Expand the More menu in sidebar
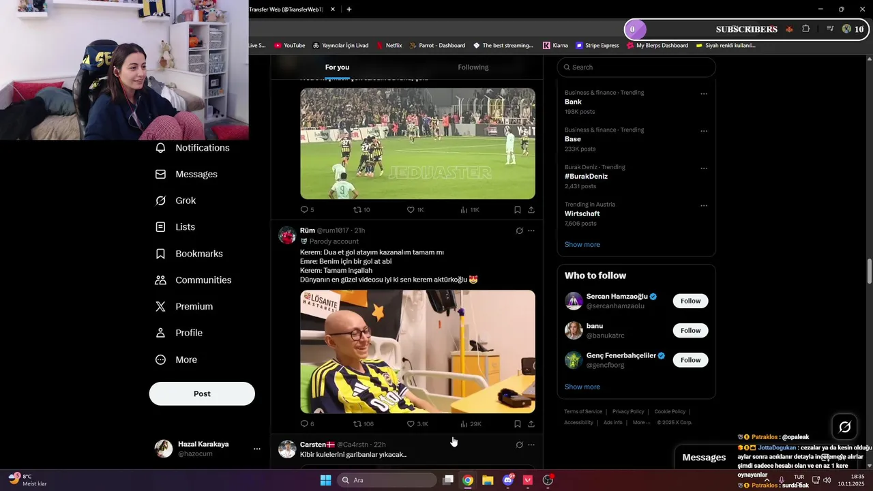Image resolution: width=873 pixels, height=491 pixels. point(176,360)
